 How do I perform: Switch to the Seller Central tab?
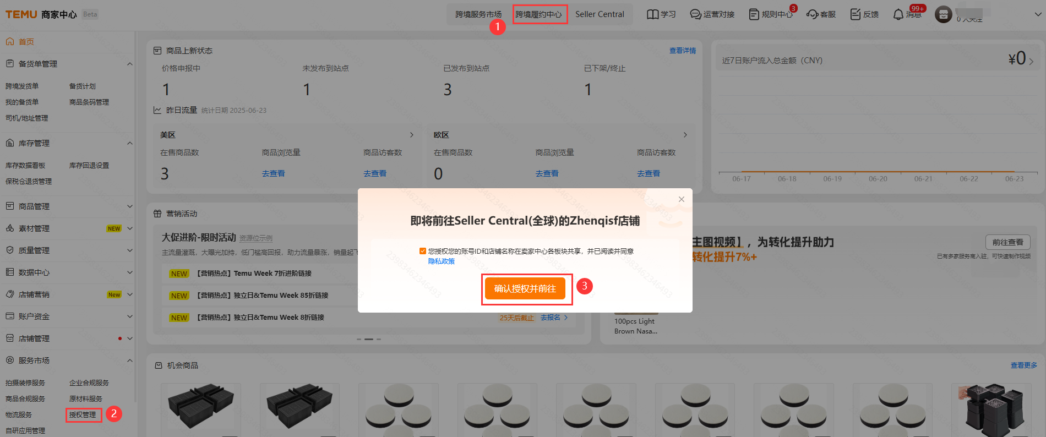[600, 14]
